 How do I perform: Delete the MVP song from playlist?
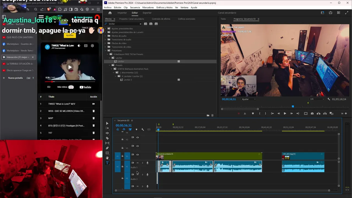[x=94, y=118]
